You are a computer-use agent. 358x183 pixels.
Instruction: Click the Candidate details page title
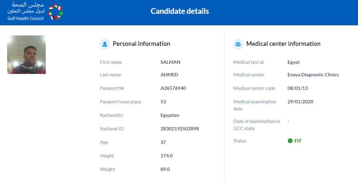[180, 11]
